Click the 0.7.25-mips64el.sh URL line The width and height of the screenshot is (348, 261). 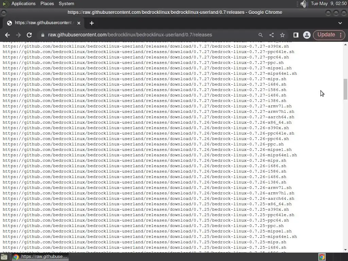point(150,237)
